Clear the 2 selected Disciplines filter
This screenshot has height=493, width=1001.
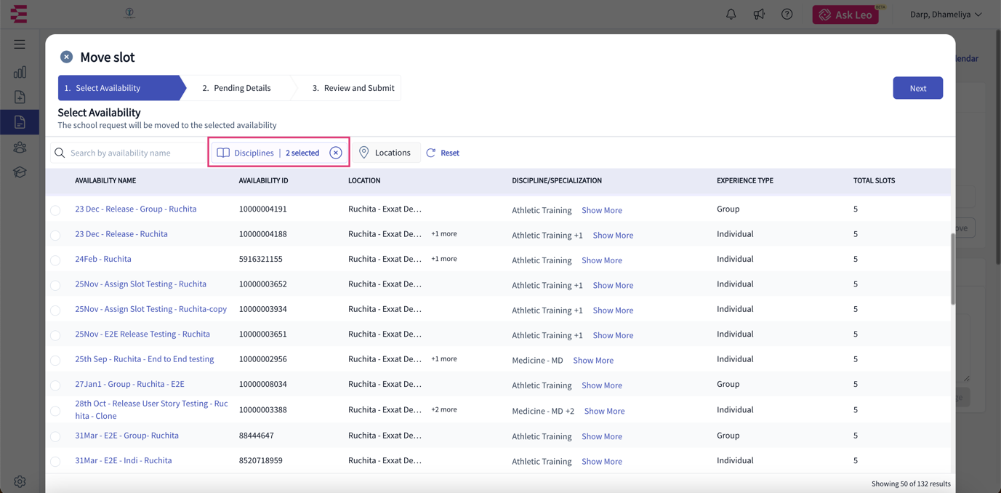[x=335, y=153]
